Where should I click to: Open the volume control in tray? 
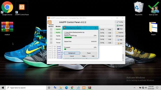(x=146, y=88)
